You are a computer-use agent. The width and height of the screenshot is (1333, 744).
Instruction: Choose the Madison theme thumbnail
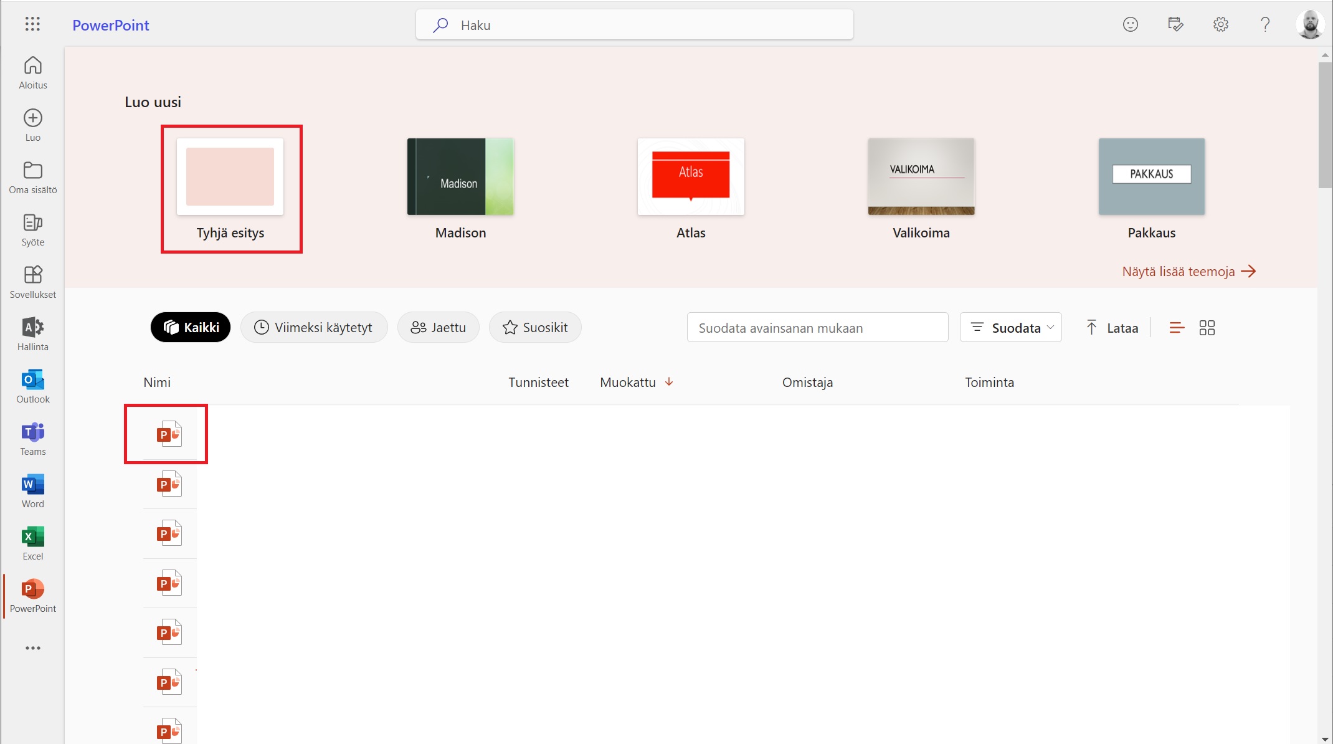460,176
